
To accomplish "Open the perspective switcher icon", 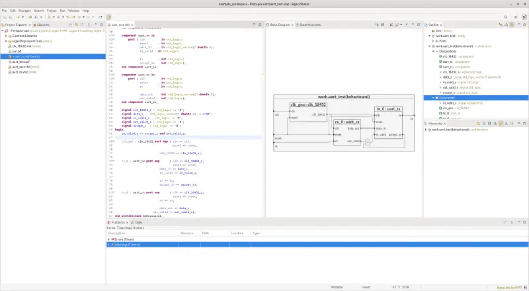I will click(x=516, y=17).
